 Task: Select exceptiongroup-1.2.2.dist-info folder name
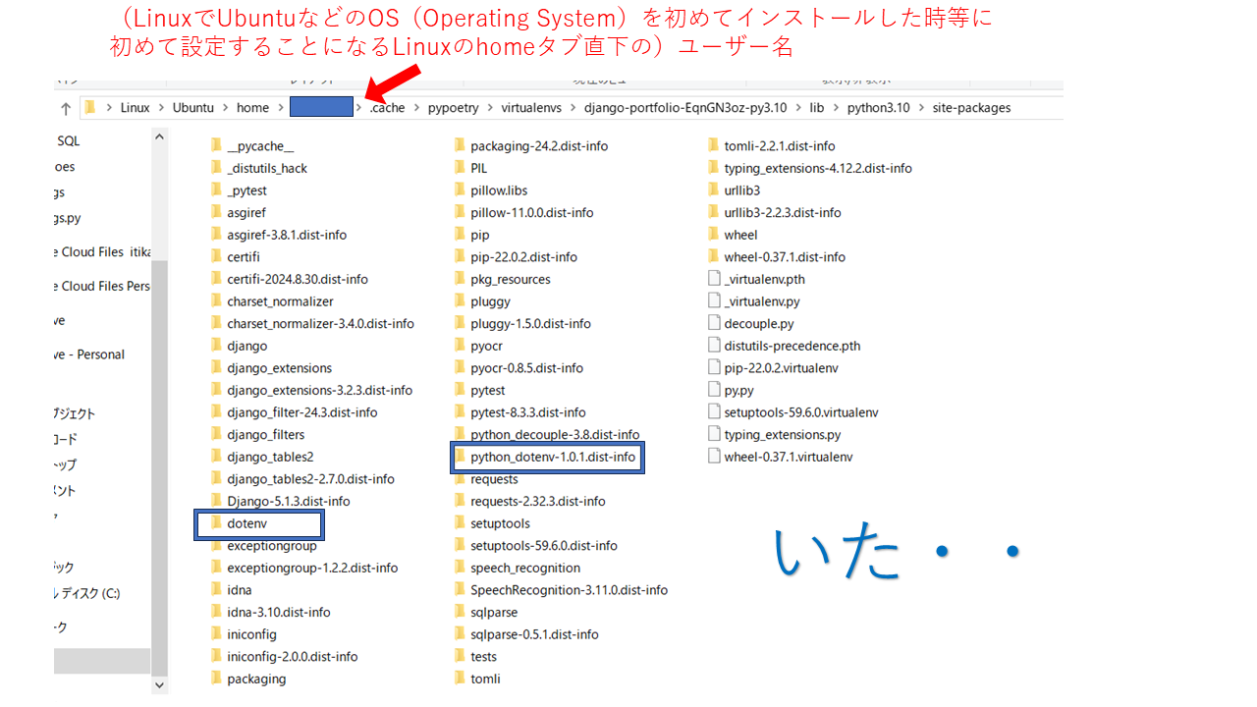pyautogui.click(x=312, y=568)
